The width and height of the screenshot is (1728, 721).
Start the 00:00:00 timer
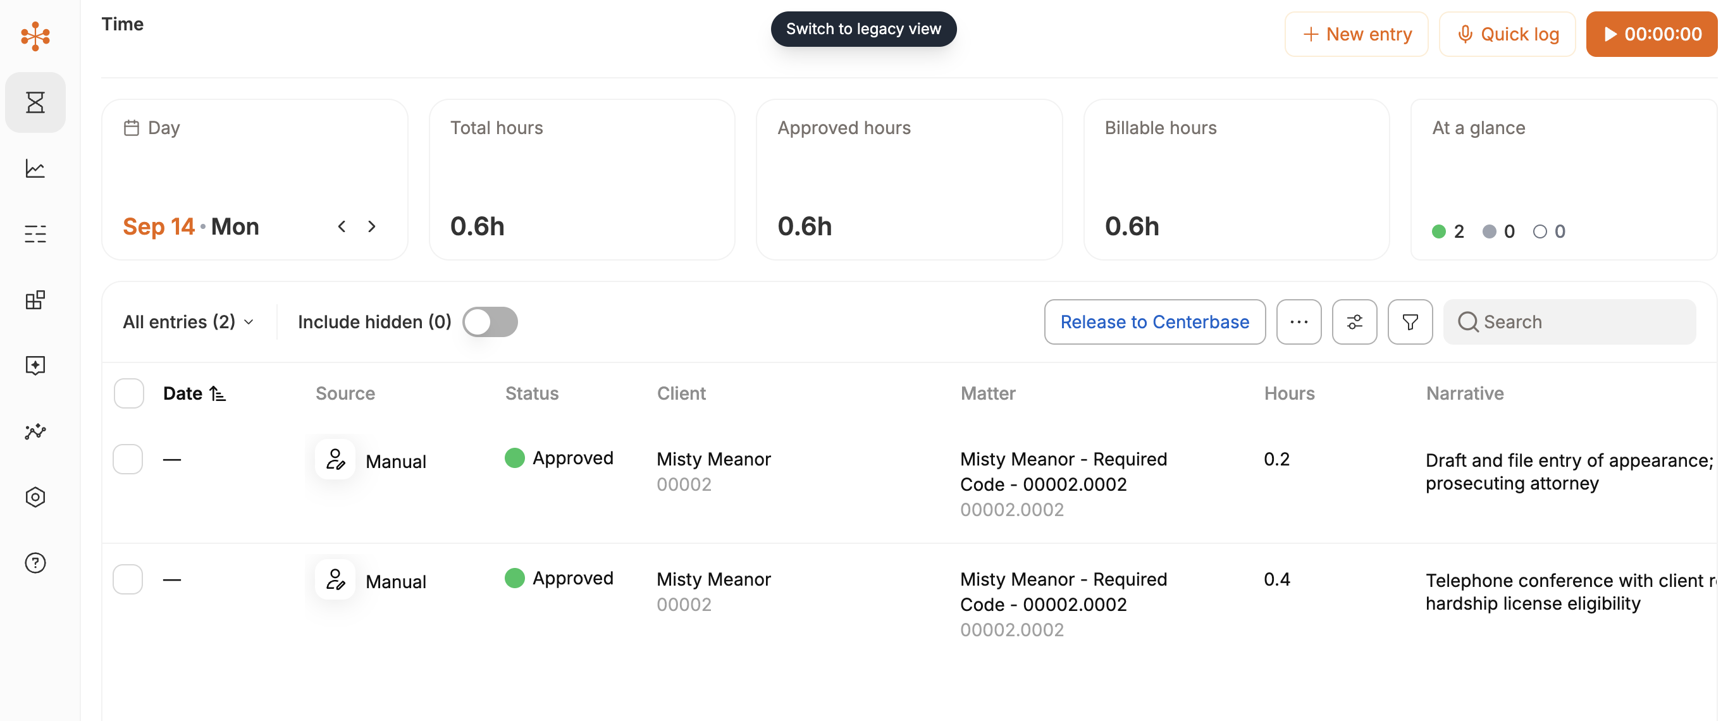coord(1651,34)
